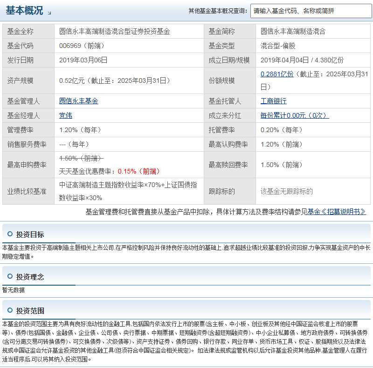
Task: Click the fund type value 混合型-偏股
Action: [278, 46]
